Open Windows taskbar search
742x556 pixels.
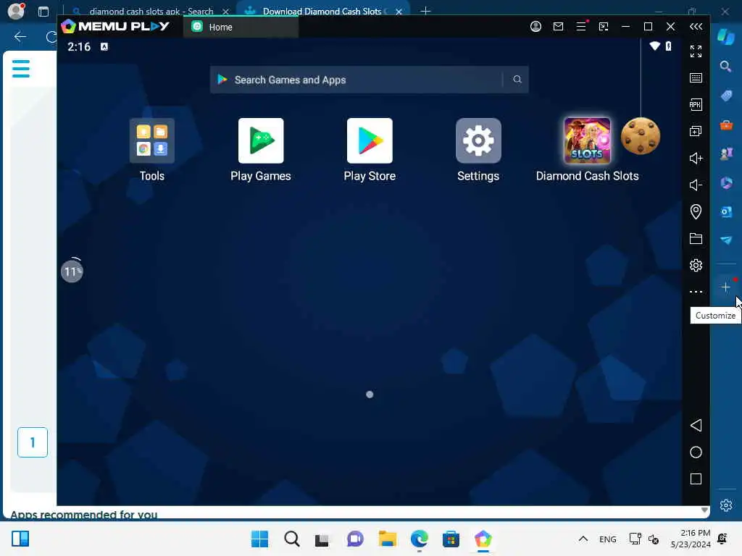pyautogui.click(x=292, y=539)
